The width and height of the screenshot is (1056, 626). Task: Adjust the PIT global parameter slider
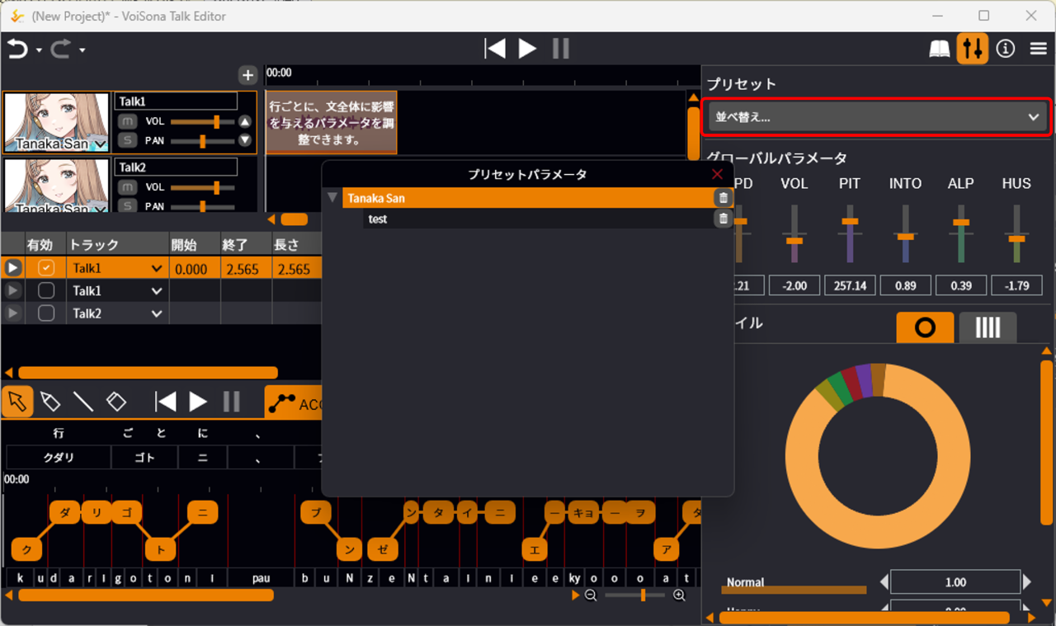click(850, 221)
